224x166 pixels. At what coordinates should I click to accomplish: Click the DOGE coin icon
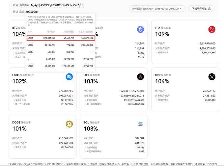tap(69, 124)
